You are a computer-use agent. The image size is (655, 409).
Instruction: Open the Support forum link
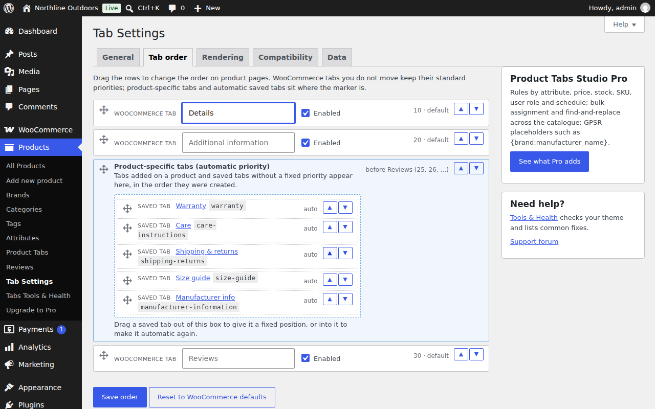(x=534, y=242)
